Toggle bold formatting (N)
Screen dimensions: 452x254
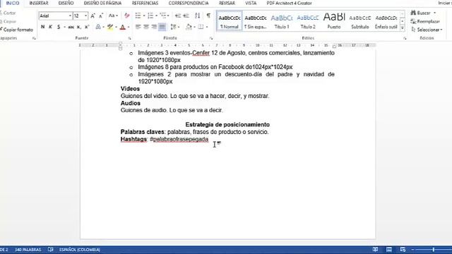click(x=42, y=27)
